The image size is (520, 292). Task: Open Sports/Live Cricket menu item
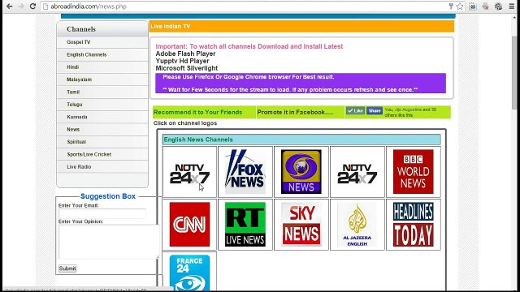102,154
